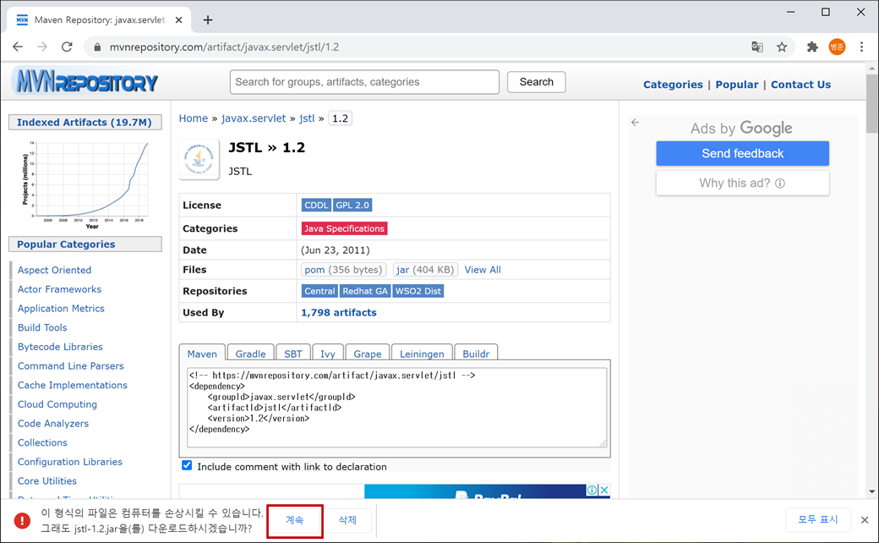Close the banner advertisement
879x543 pixels.
[604, 491]
